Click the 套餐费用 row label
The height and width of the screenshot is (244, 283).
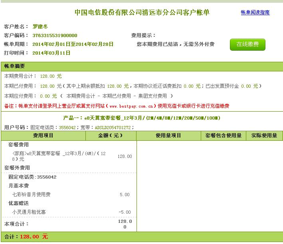(18, 145)
